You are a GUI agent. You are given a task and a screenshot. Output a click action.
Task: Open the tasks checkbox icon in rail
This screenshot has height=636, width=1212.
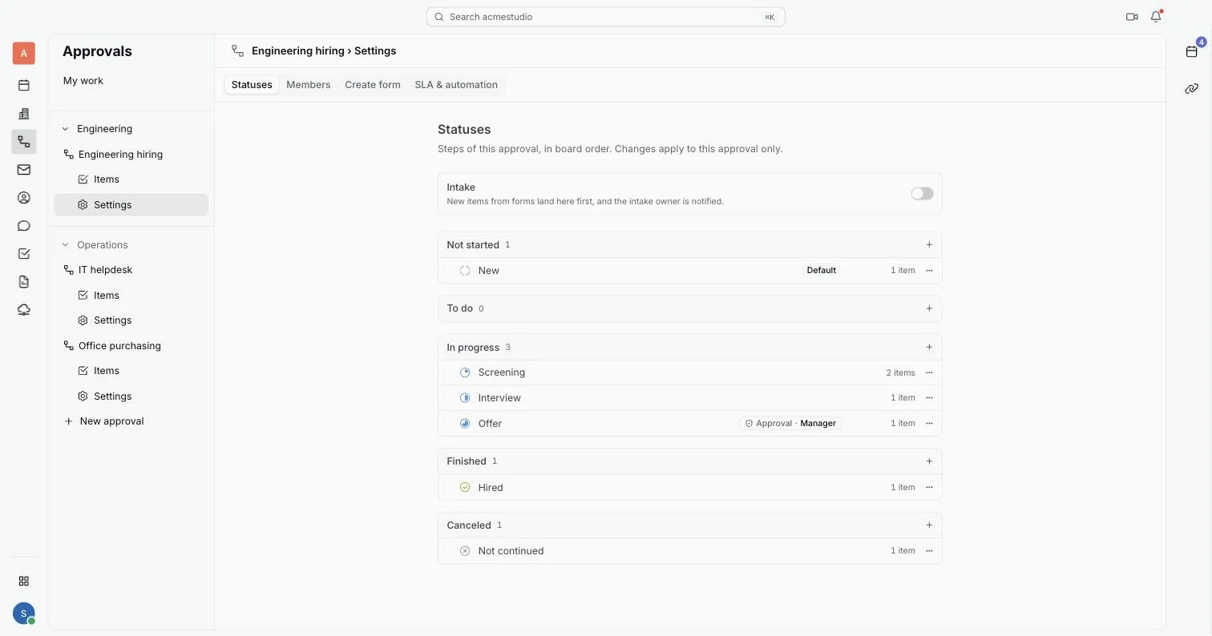pos(24,254)
